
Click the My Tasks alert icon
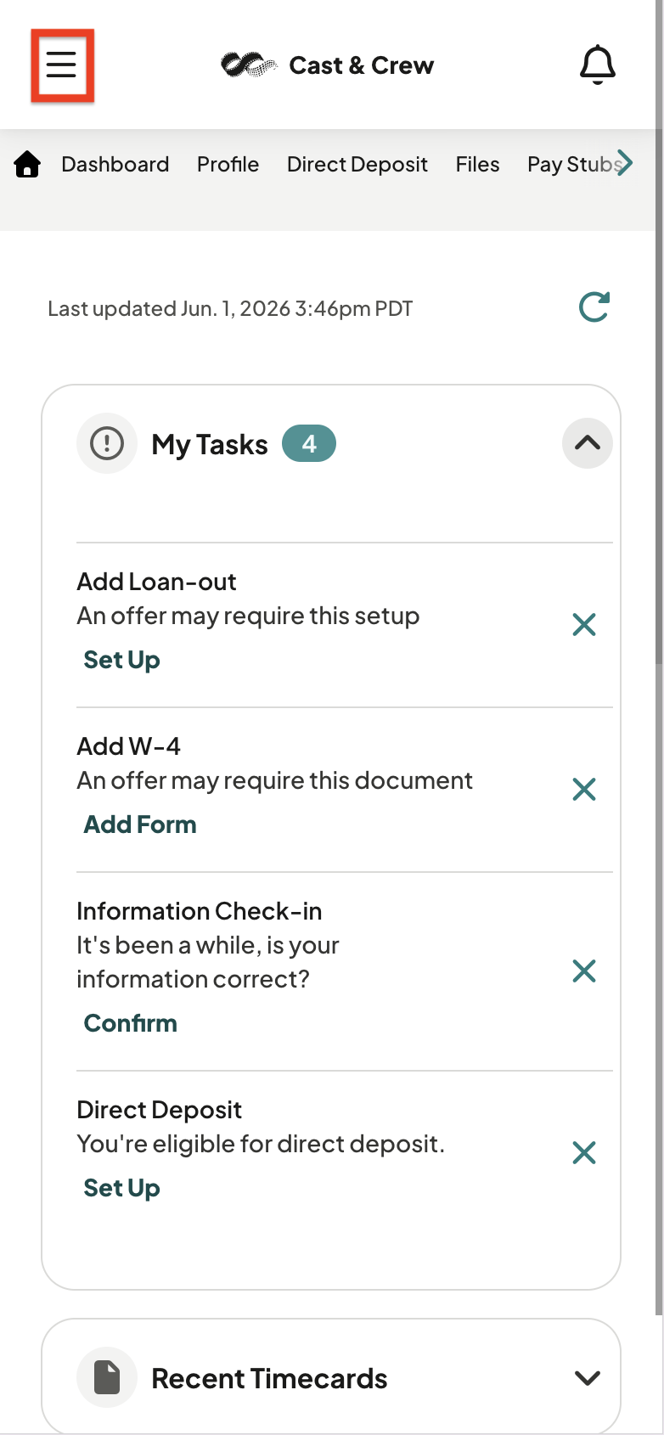107,443
